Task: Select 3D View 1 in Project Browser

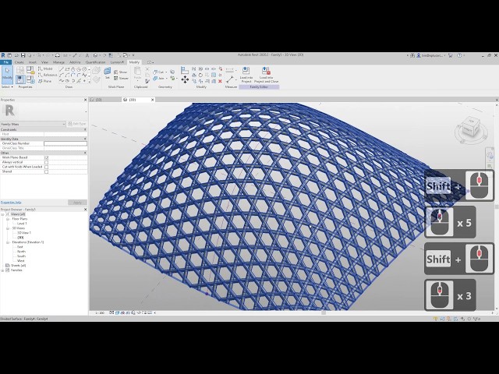Action: (24, 233)
